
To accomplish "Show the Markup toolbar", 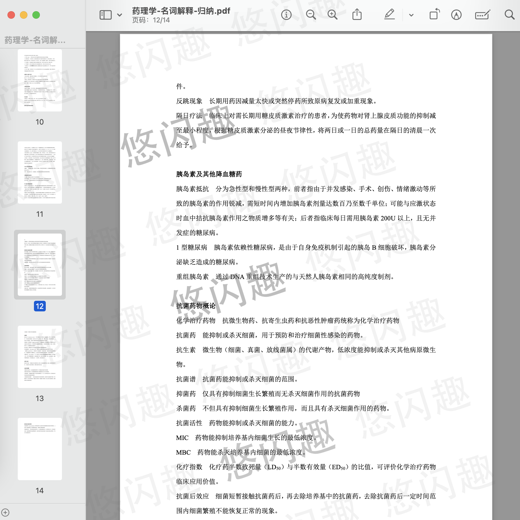I will (456, 15).
